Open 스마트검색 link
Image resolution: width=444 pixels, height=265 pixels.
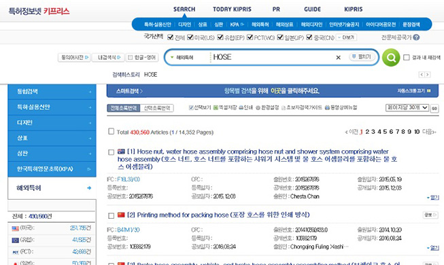click(129, 91)
